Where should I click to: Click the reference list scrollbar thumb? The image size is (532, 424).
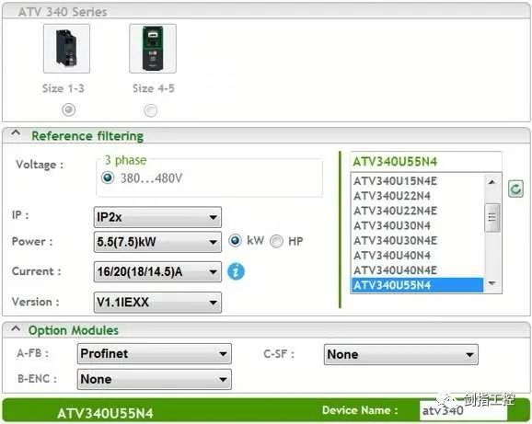click(x=492, y=218)
